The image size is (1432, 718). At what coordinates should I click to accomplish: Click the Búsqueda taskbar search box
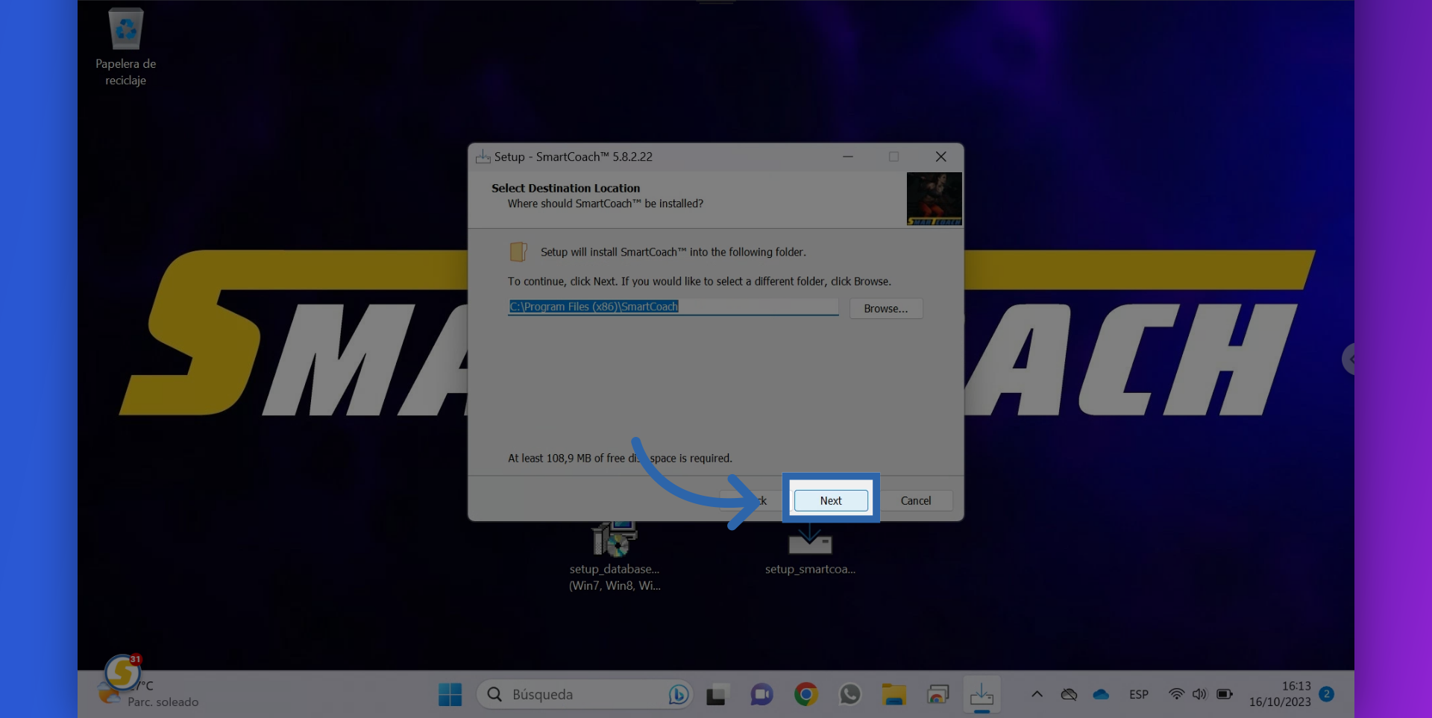point(584,694)
